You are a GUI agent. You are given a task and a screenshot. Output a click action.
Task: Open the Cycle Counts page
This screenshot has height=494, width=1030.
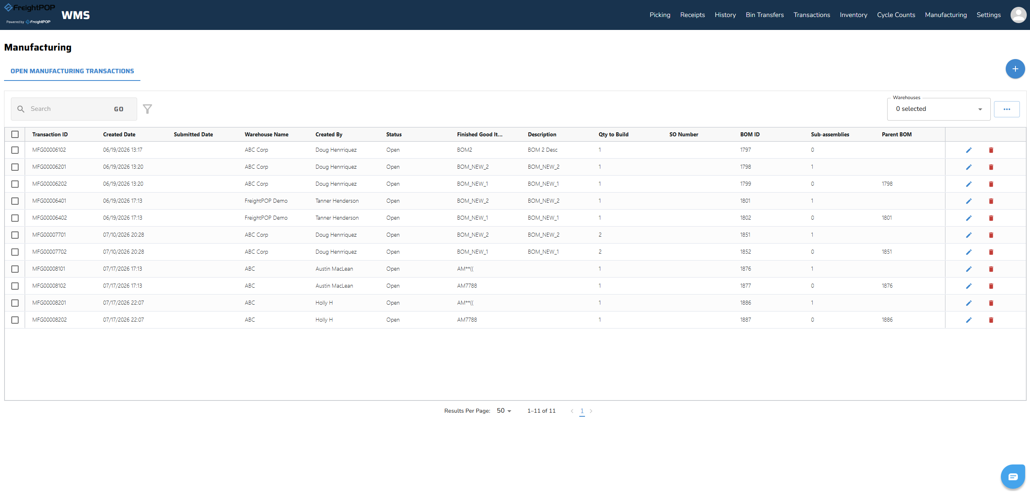click(x=896, y=15)
